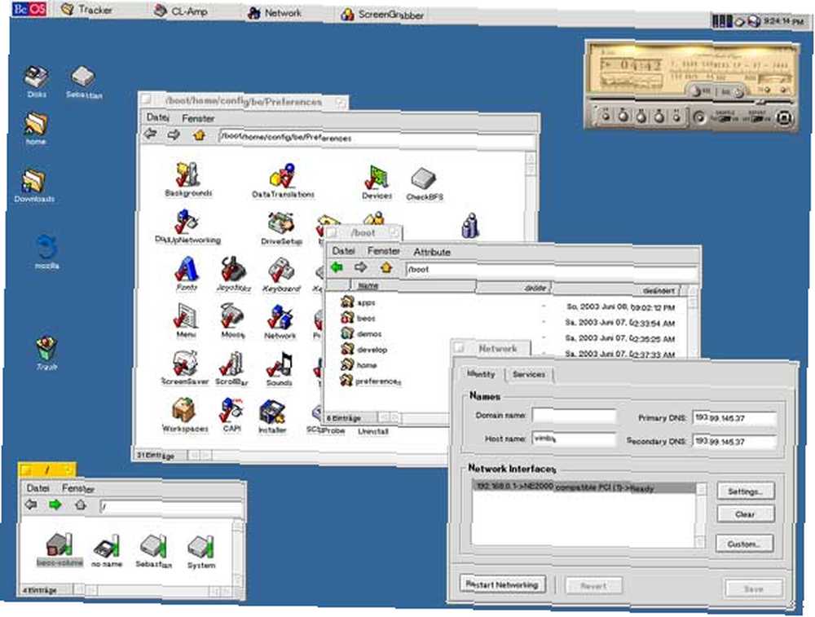Launch the CheckBFS icon

(x=424, y=184)
